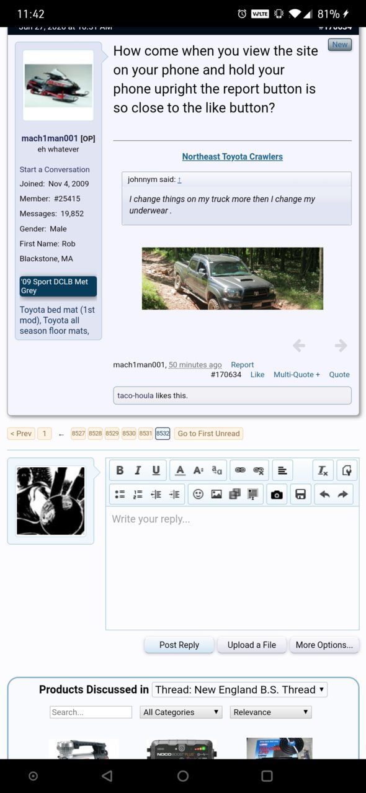Save draft with the floppy disk icon
366x793 pixels.
[300, 494]
